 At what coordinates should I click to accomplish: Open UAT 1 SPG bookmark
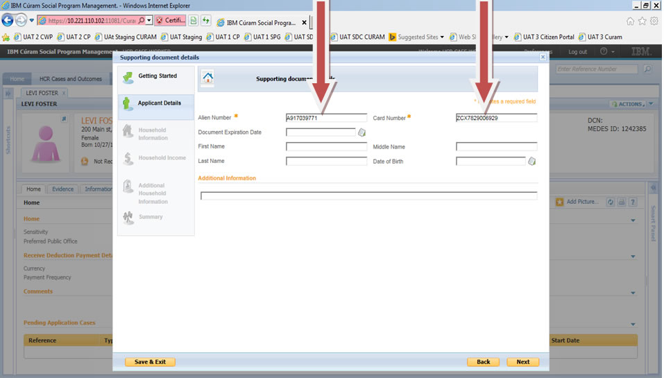tap(262, 37)
